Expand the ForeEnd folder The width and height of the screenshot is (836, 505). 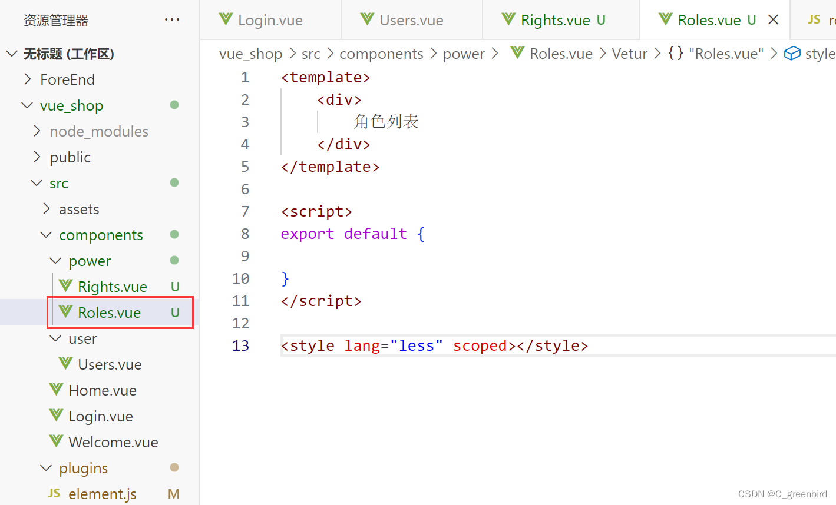point(28,79)
